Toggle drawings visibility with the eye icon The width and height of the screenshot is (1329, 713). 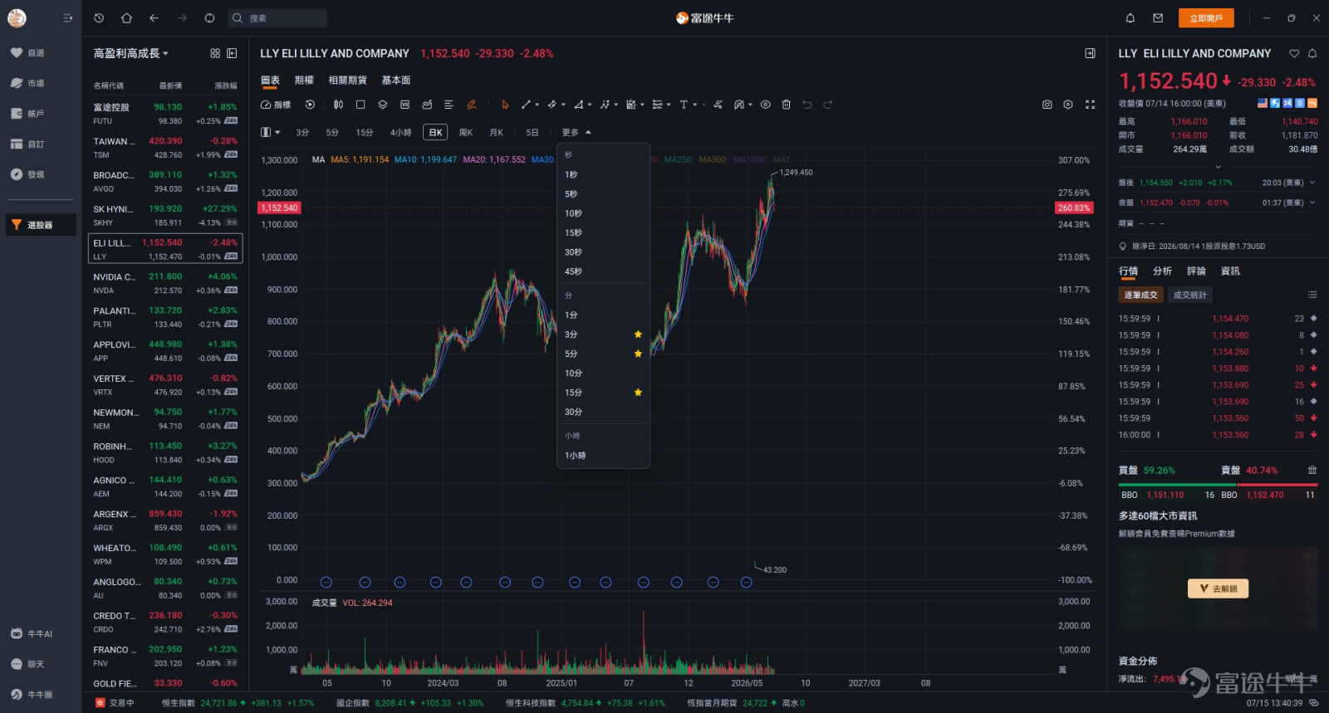[765, 105]
